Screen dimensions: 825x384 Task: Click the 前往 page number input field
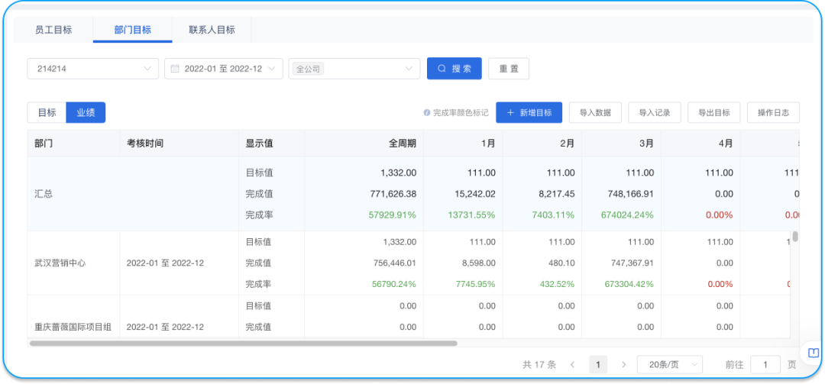(x=765, y=365)
